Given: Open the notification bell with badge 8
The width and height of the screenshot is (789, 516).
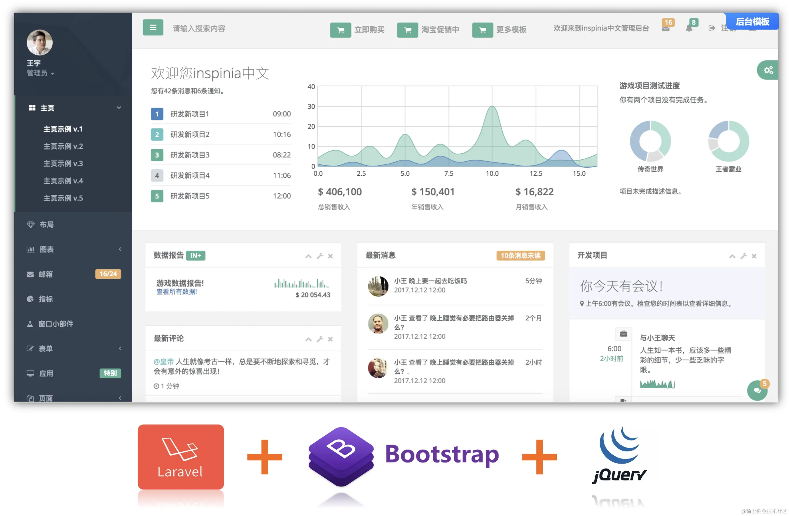Looking at the screenshot, I should point(689,29).
